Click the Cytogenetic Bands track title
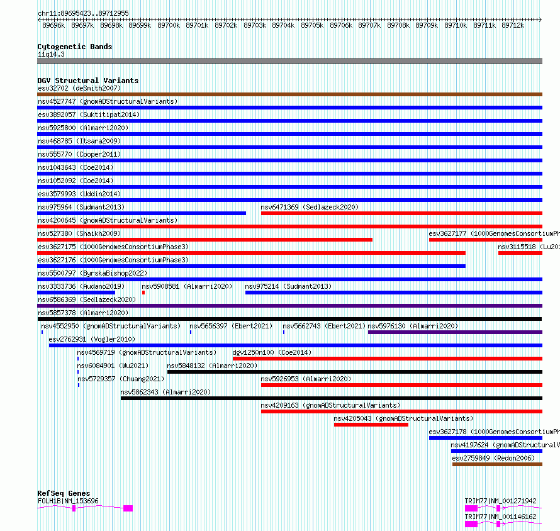This screenshot has width=560, height=531. [75, 47]
